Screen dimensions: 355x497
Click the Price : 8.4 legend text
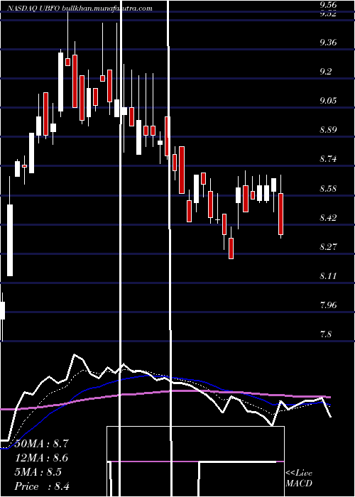point(42,486)
